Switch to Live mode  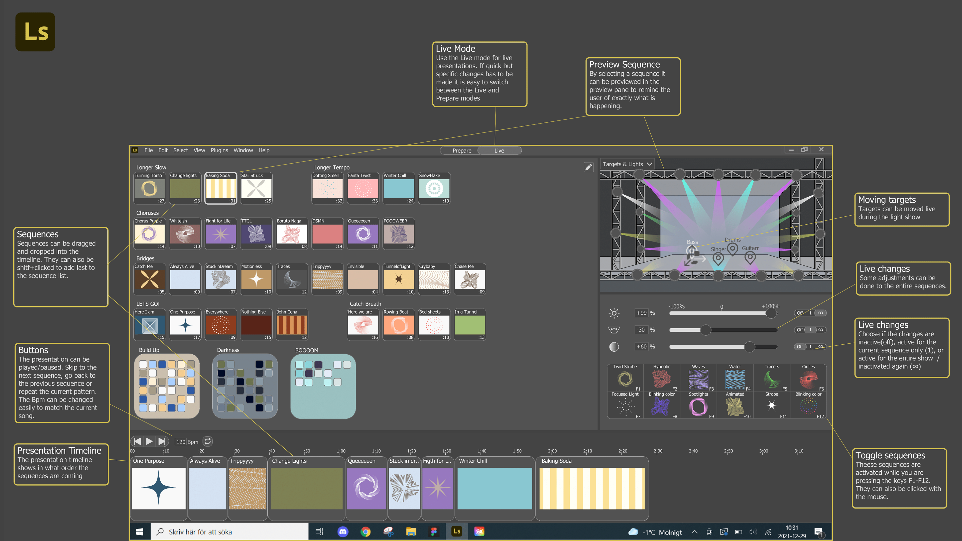click(x=499, y=151)
